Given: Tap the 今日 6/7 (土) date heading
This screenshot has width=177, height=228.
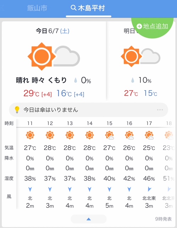Looking at the screenshot, I should pos(53,31).
